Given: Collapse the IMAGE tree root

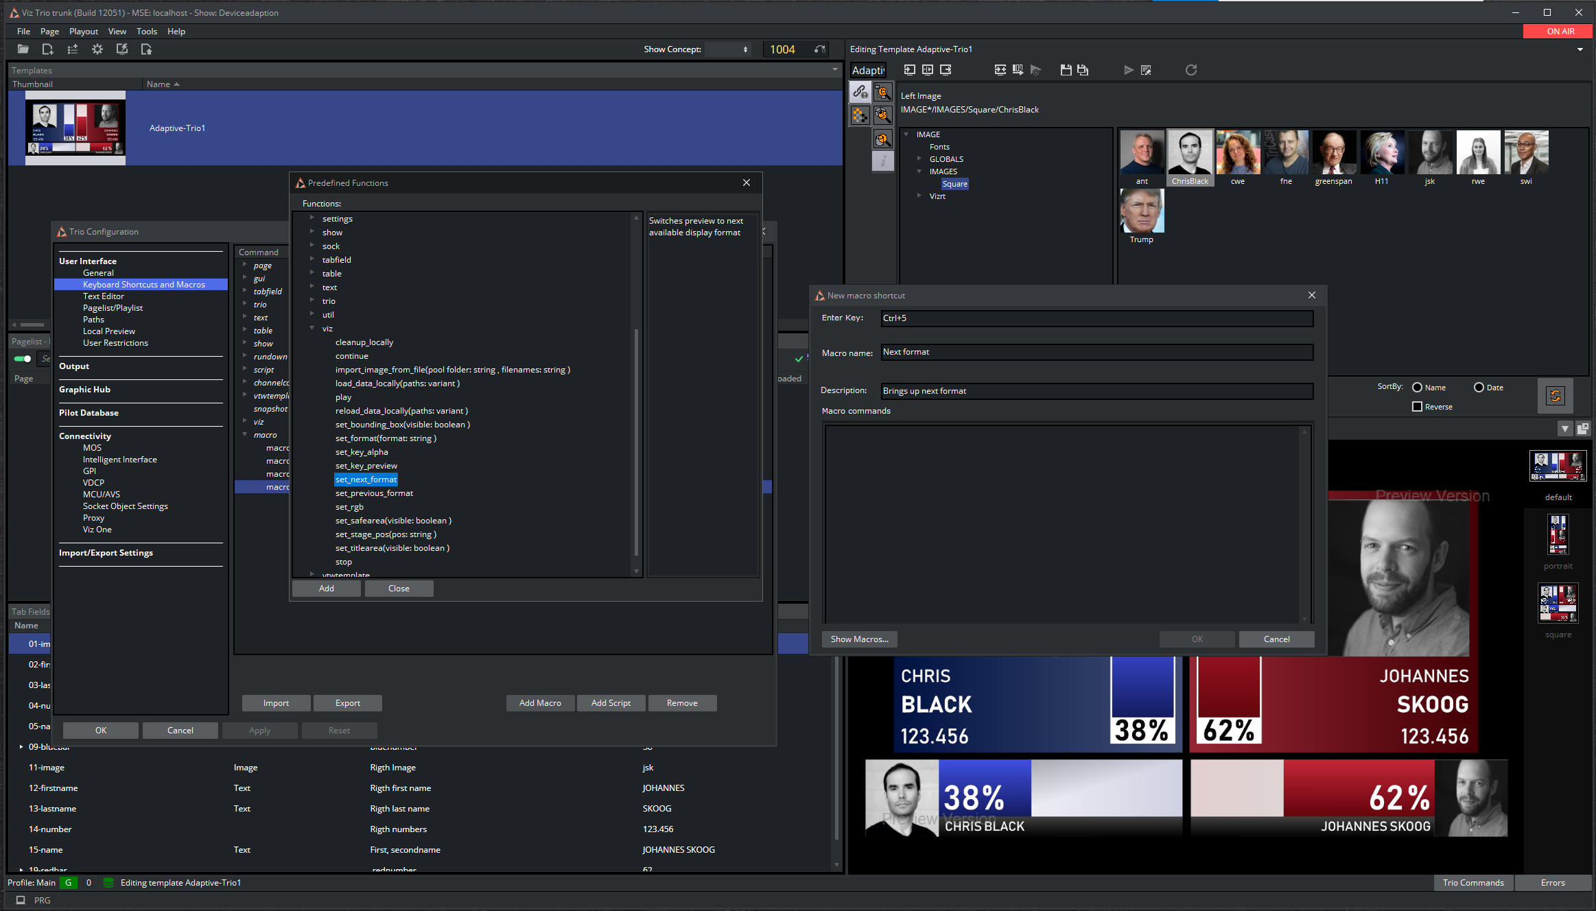Looking at the screenshot, I should tap(906, 134).
